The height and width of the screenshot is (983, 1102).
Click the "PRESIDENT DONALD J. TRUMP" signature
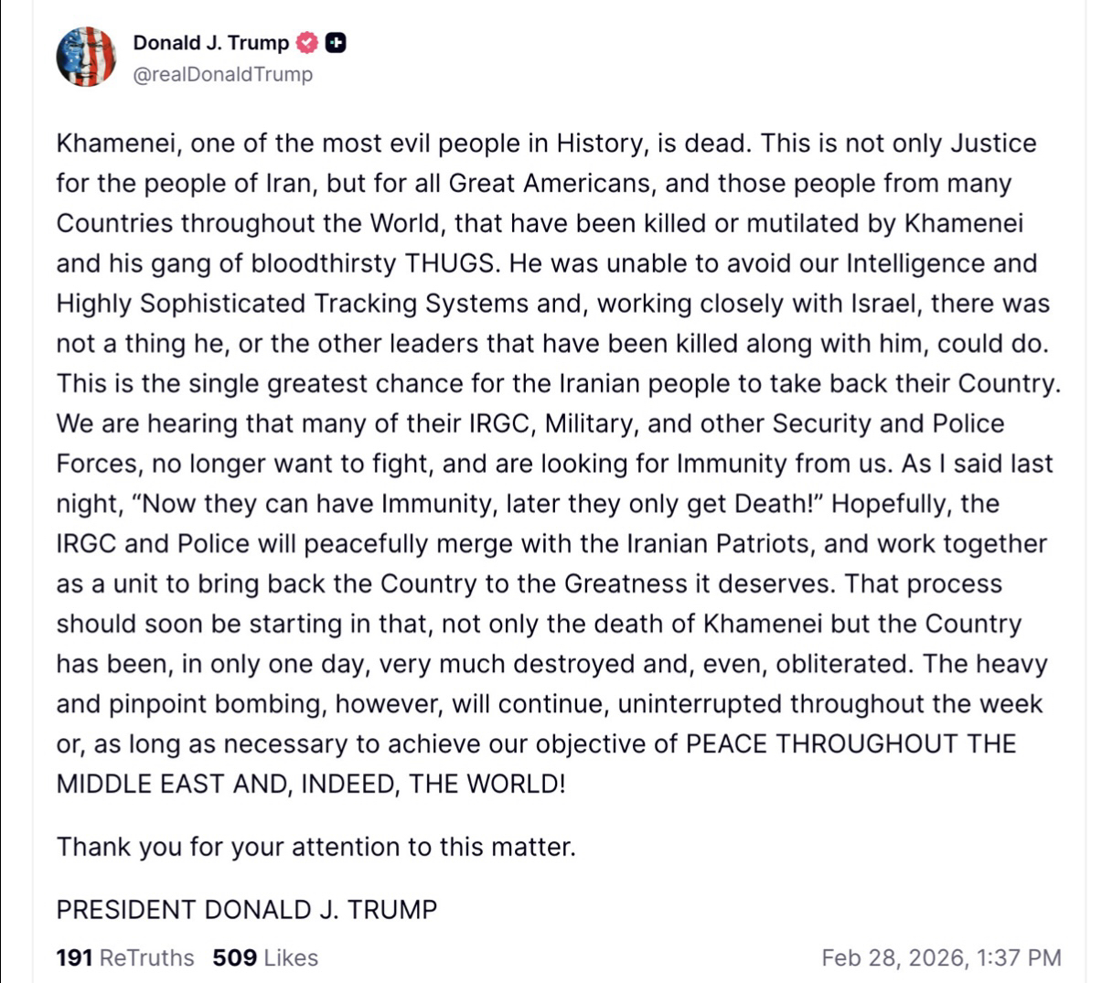[247, 910]
